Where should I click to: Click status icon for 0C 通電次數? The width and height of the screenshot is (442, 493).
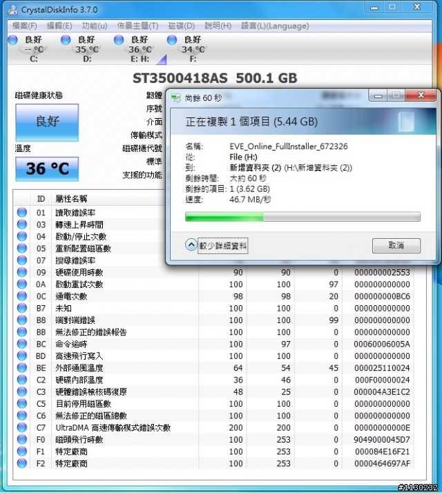point(21,296)
